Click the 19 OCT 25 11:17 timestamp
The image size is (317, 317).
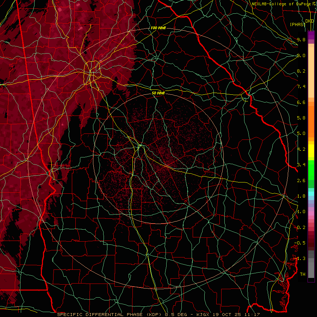tap(236, 315)
